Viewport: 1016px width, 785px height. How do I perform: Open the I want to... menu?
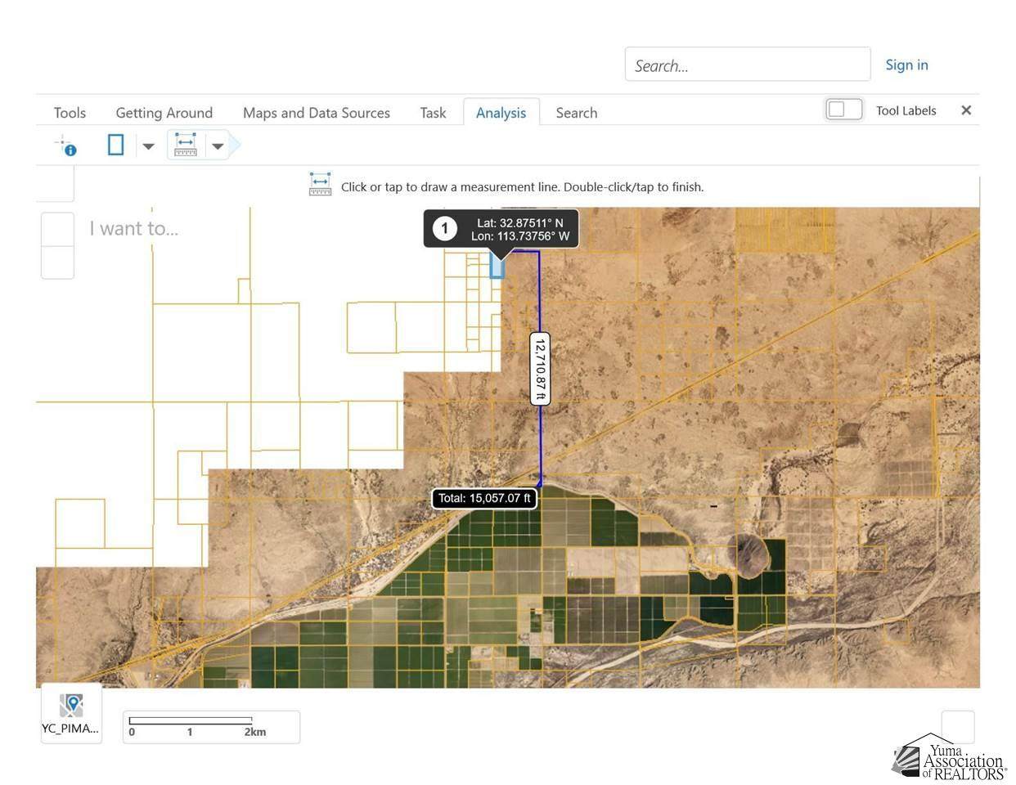pos(133,229)
